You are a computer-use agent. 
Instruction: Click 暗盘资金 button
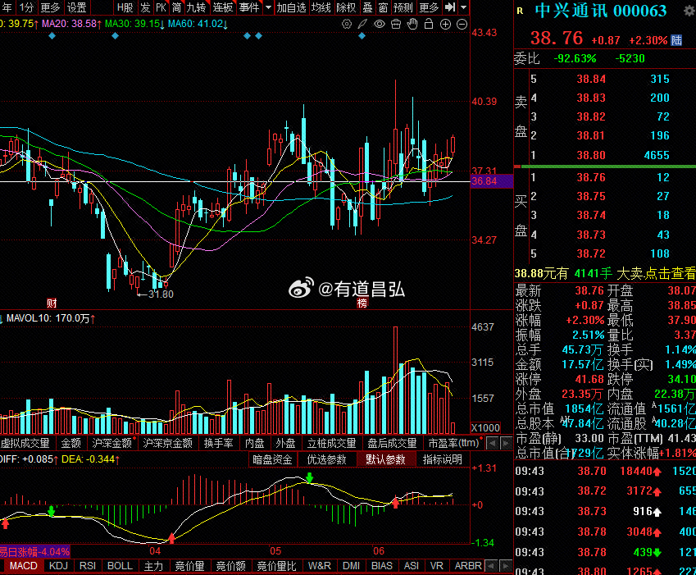coord(272,459)
